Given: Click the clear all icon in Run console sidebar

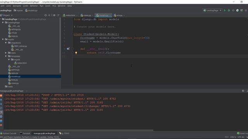Looking at the screenshot, I should point(1,121).
